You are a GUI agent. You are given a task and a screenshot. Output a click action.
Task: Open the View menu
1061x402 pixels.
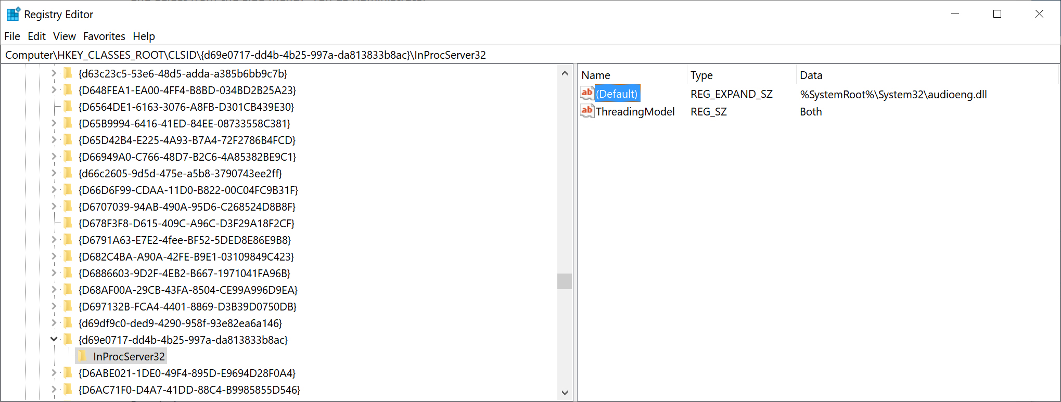(x=65, y=36)
